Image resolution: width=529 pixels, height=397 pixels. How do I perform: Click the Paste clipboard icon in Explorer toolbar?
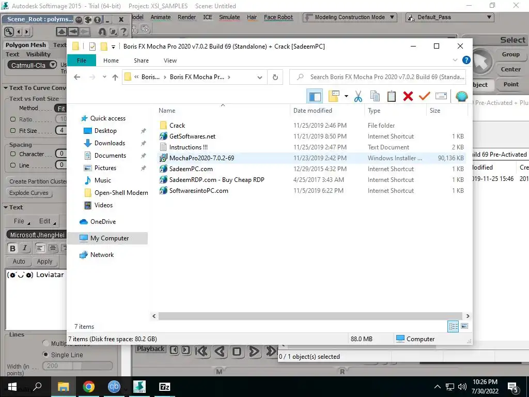pyautogui.click(x=392, y=96)
